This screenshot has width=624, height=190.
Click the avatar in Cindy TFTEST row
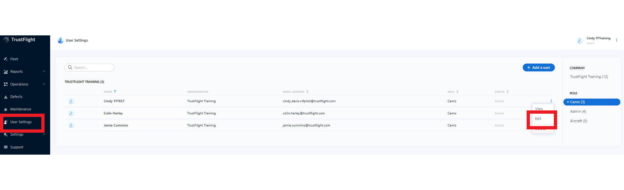pos(71,101)
